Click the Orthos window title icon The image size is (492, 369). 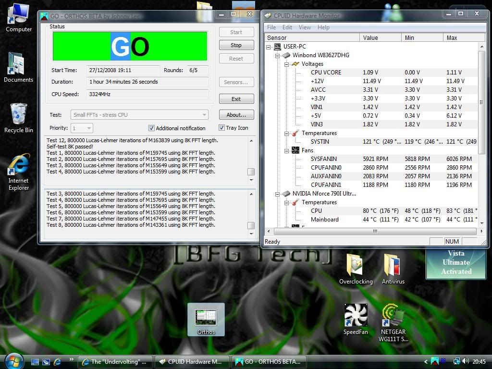[x=45, y=16]
